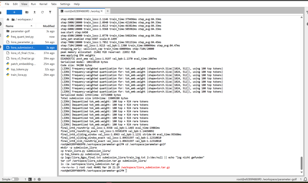Toggle the Simple mode switch

coord(15,179)
